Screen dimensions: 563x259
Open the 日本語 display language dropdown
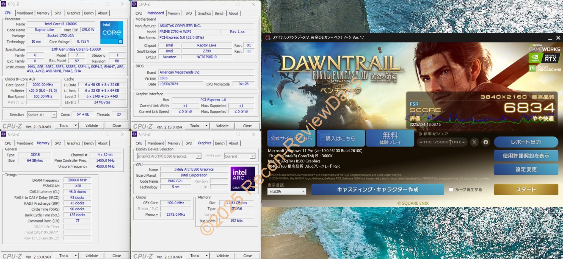pyautogui.click(x=286, y=191)
